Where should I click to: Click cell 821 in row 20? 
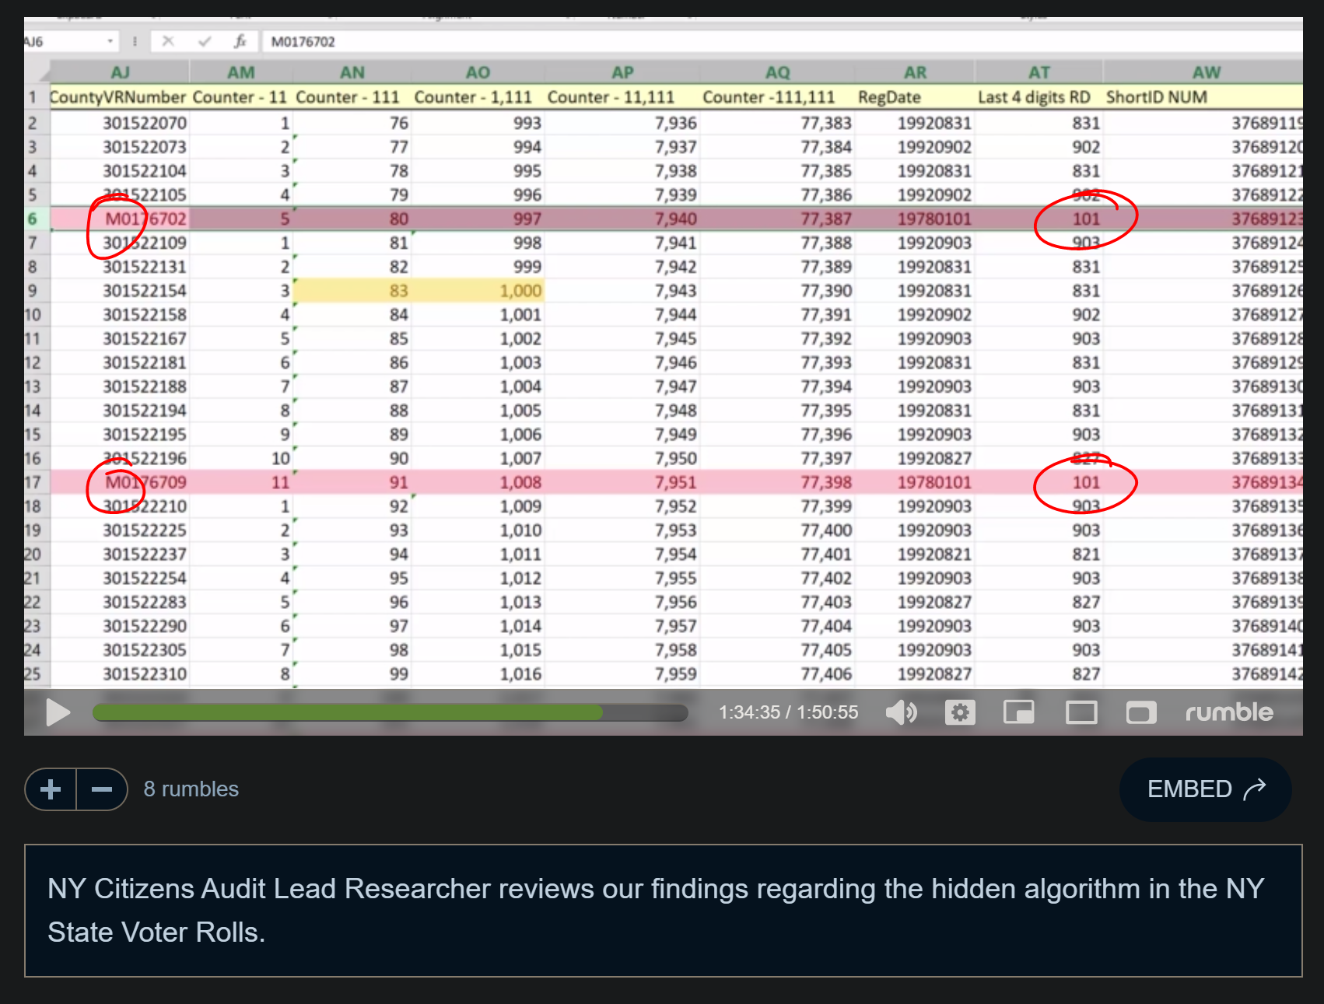(x=1039, y=554)
